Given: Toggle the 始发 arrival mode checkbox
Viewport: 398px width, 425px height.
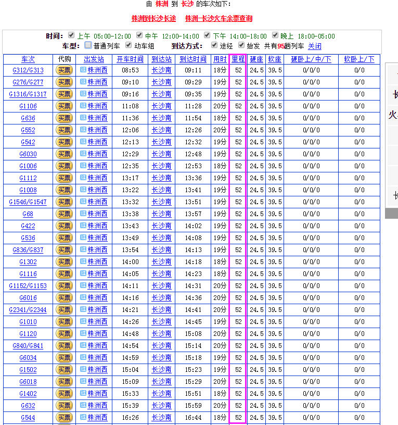Looking at the screenshot, I should pos(241,45).
